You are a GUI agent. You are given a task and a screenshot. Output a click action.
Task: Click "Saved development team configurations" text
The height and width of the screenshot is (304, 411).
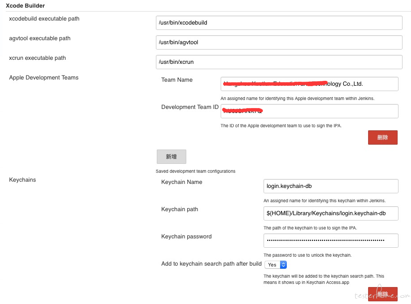[196, 171]
